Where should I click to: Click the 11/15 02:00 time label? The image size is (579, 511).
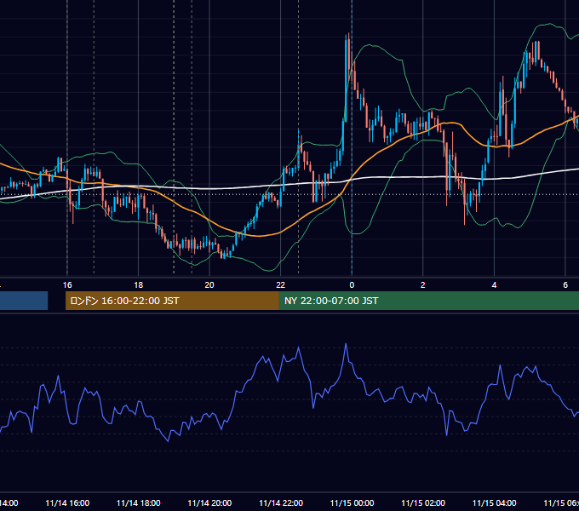[423, 502]
